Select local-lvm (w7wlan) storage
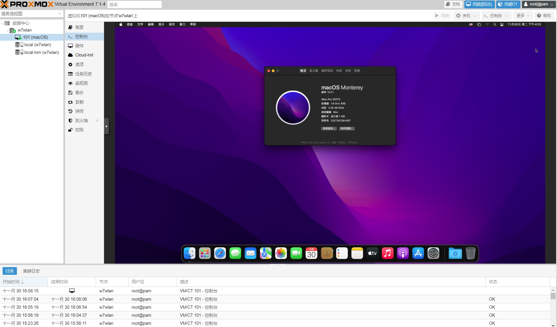Screen dimensions: 557x327 tap(32, 52)
